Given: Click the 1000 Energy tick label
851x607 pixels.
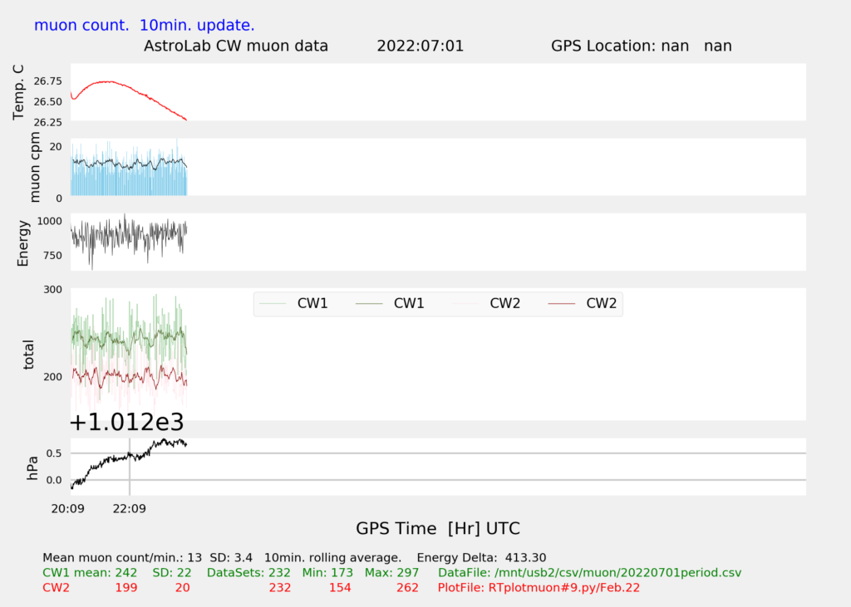Looking at the screenshot, I should point(49,222).
